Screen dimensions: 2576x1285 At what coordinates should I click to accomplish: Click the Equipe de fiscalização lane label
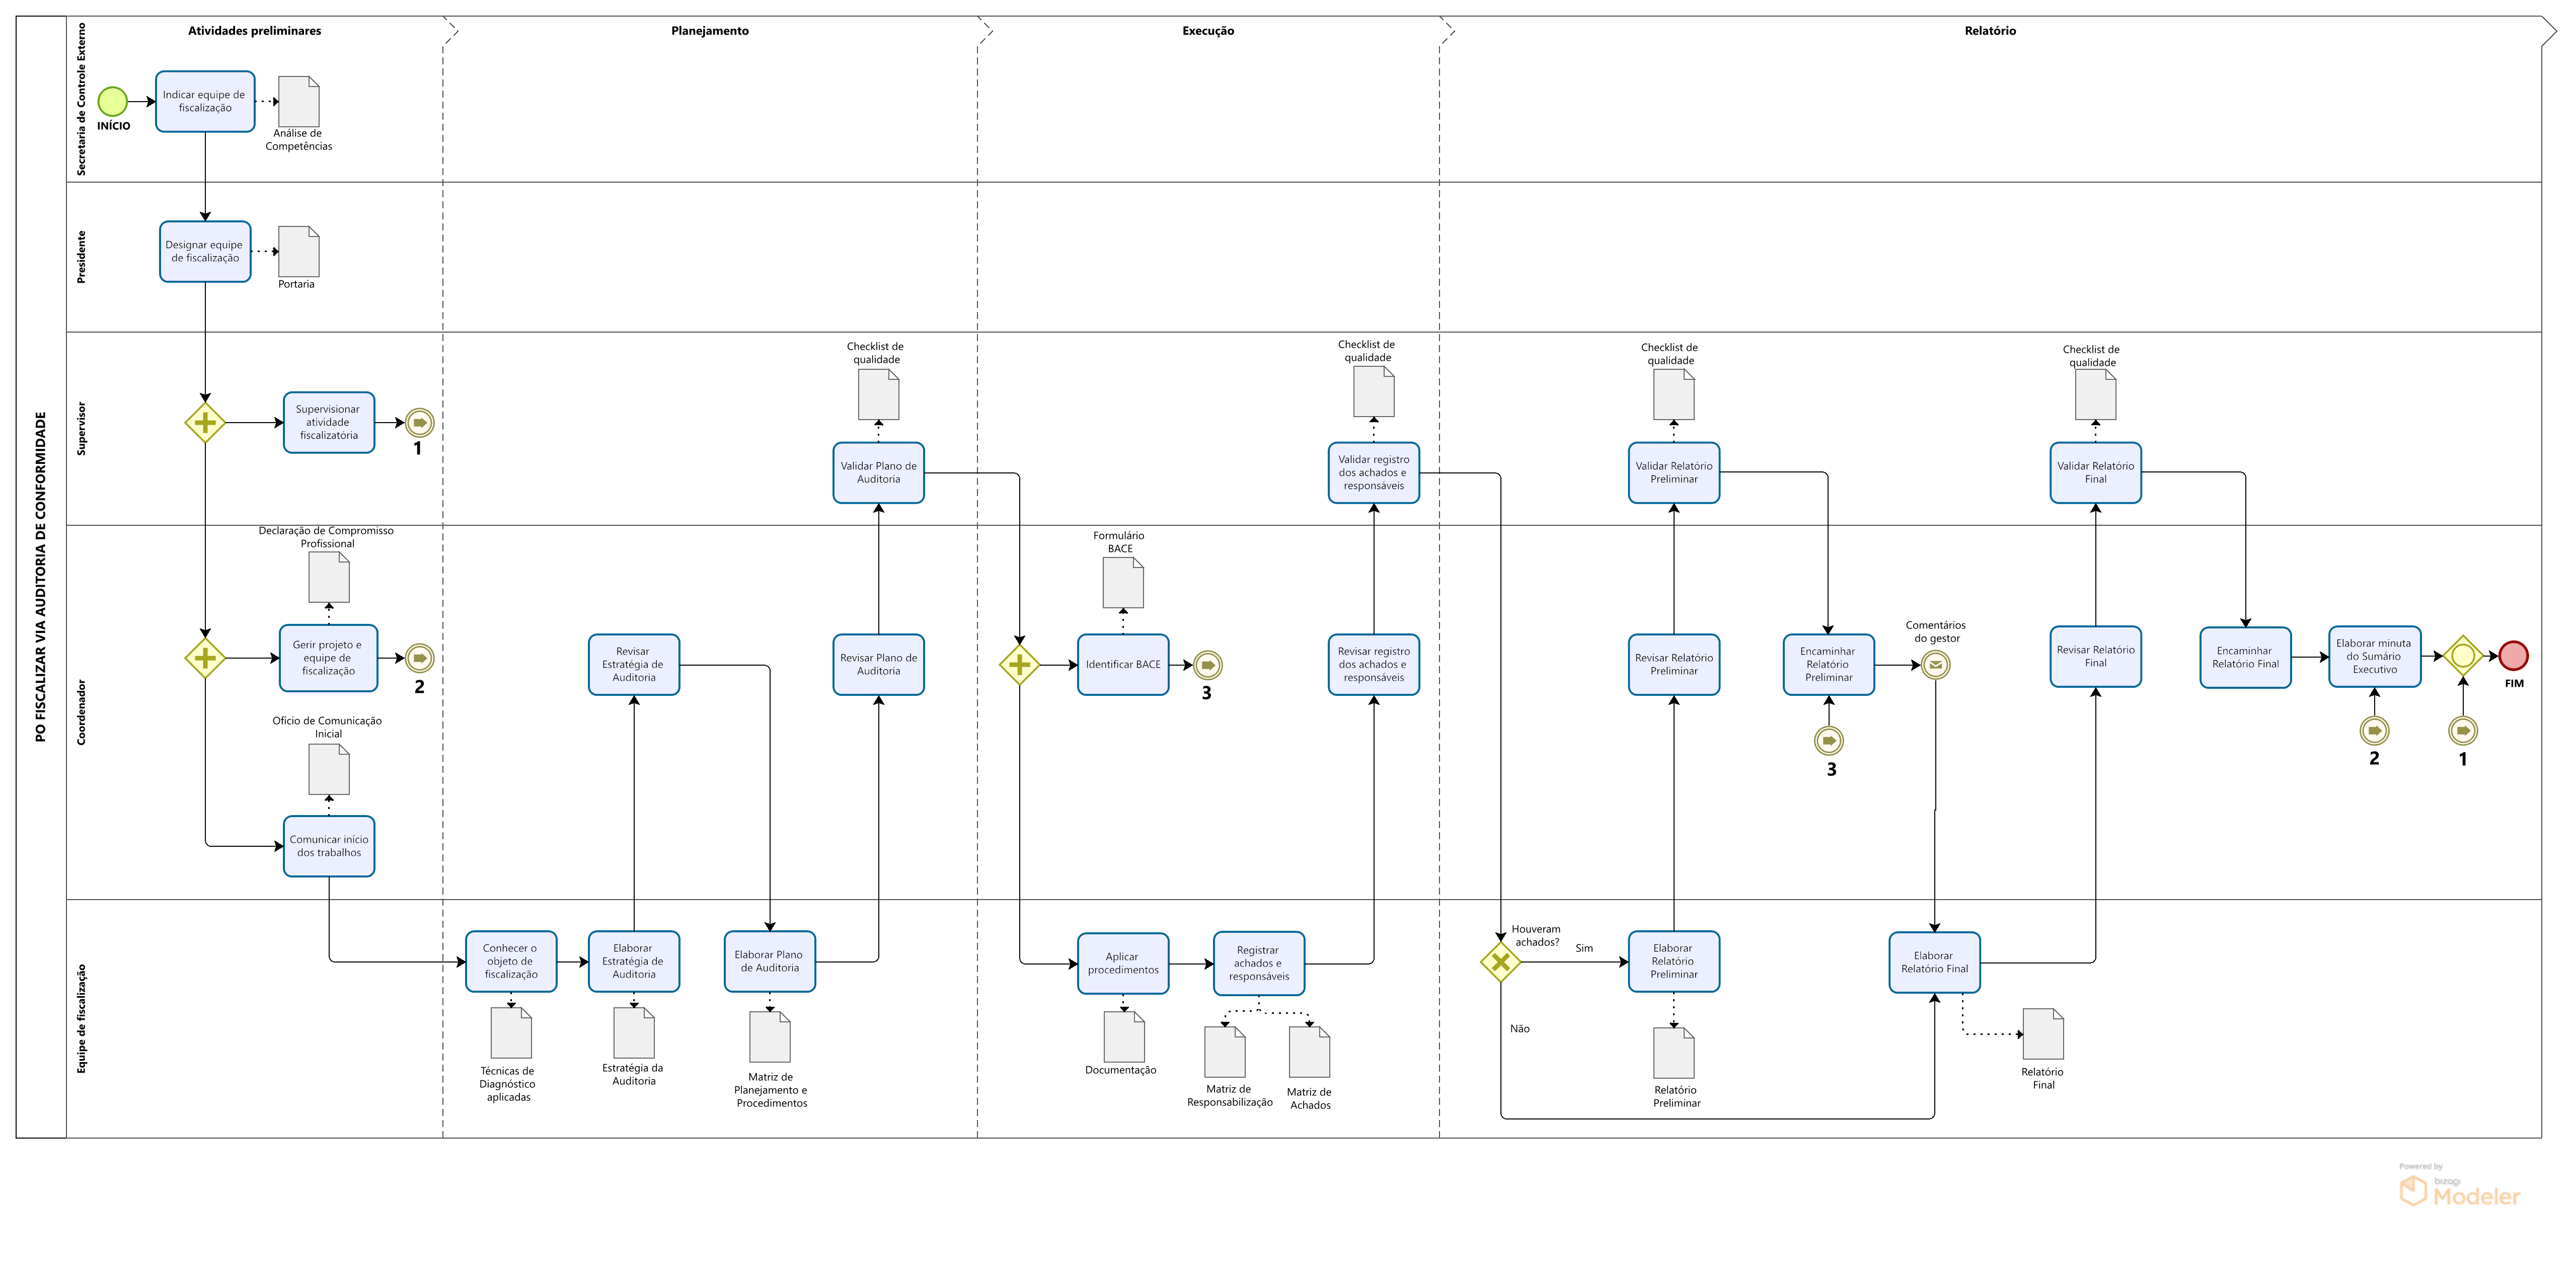pos(82,1019)
